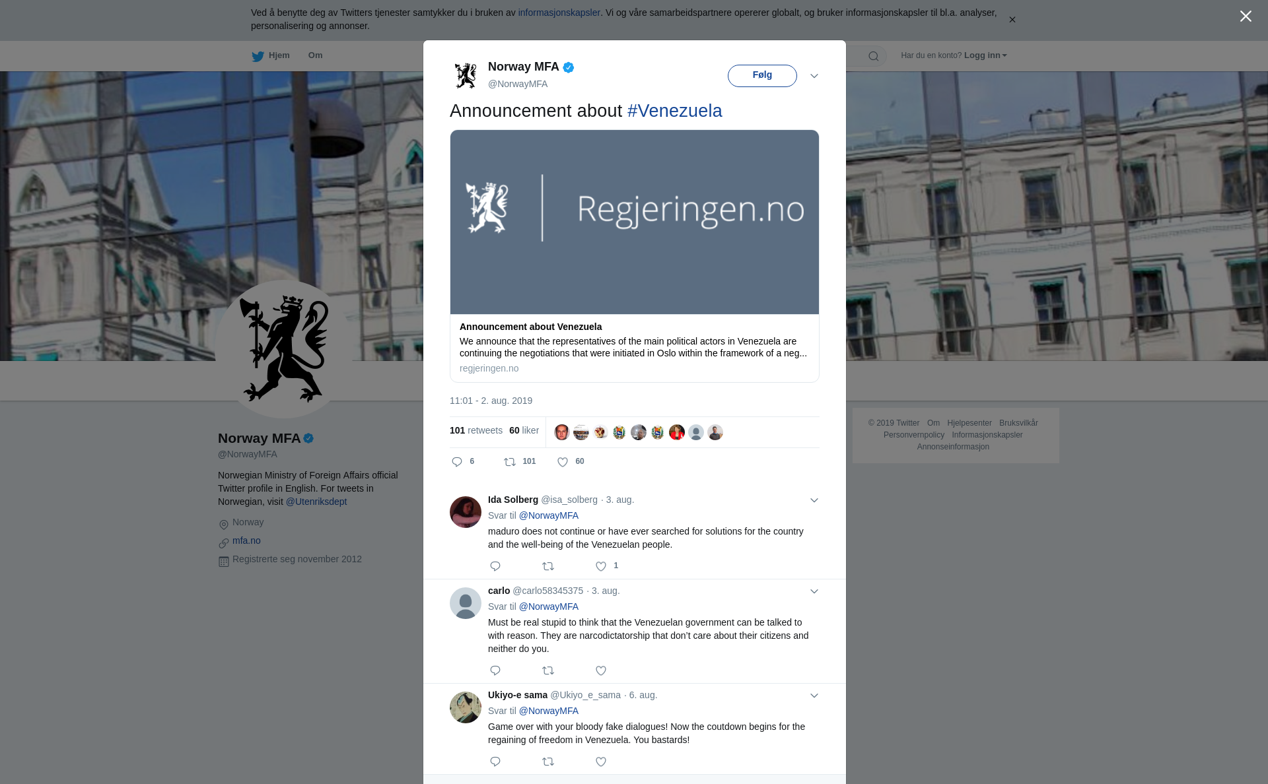
Task: Click the search magnifier icon
Action: tap(873, 56)
